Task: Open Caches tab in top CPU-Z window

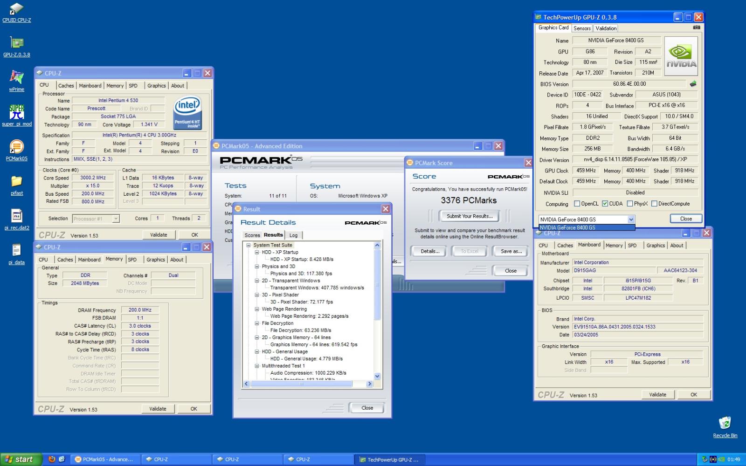Action: (x=66, y=86)
